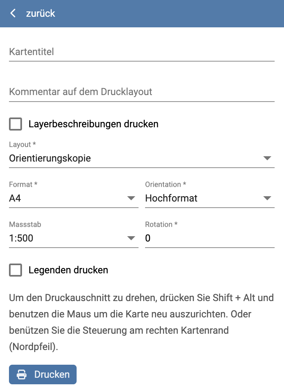Click the dropdown arrow next to Hochformat
The width and height of the screenshot is (284, 390).
click(268, 199)
